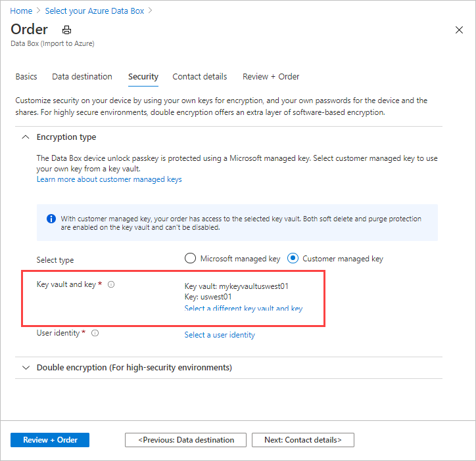Print the order using printer icon
The image size is (476, 461).
(66, 30)
